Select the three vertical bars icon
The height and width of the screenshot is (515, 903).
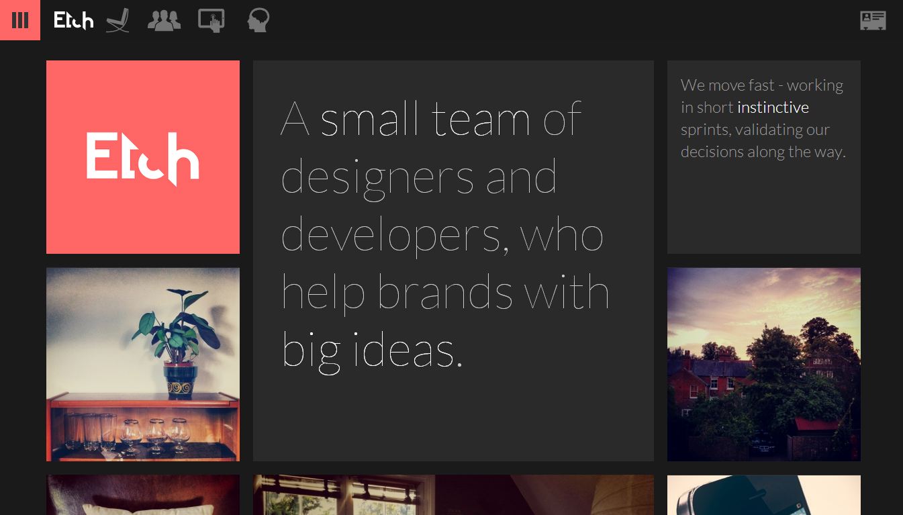click(x=20, y=20)
